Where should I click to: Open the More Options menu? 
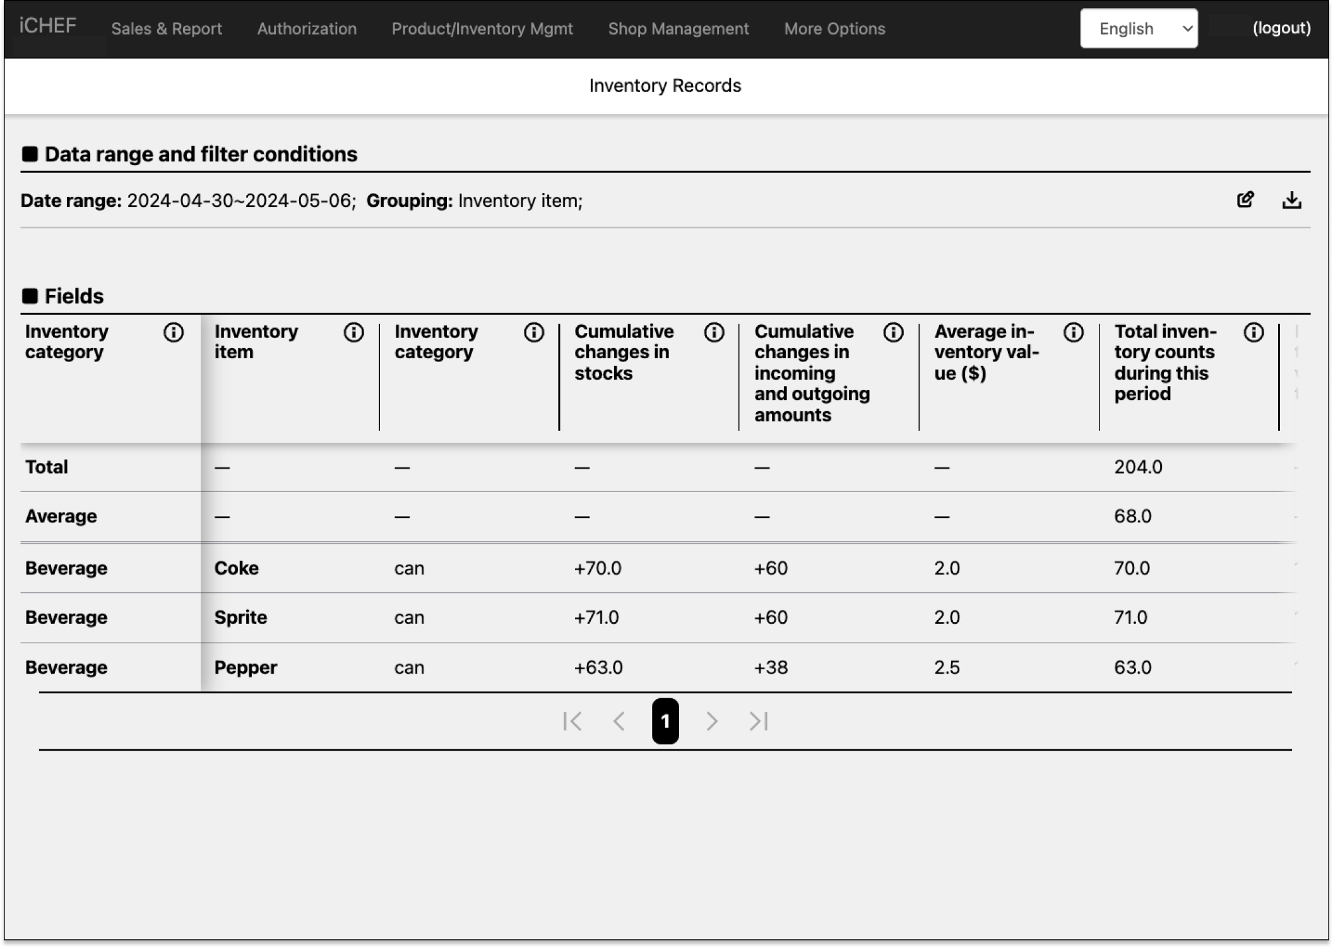coord(834,28)
